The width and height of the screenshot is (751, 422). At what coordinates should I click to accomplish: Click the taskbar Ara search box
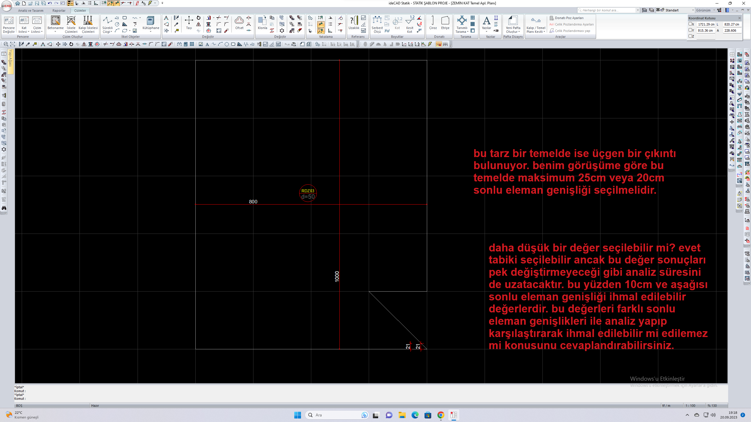coord(337,415)
